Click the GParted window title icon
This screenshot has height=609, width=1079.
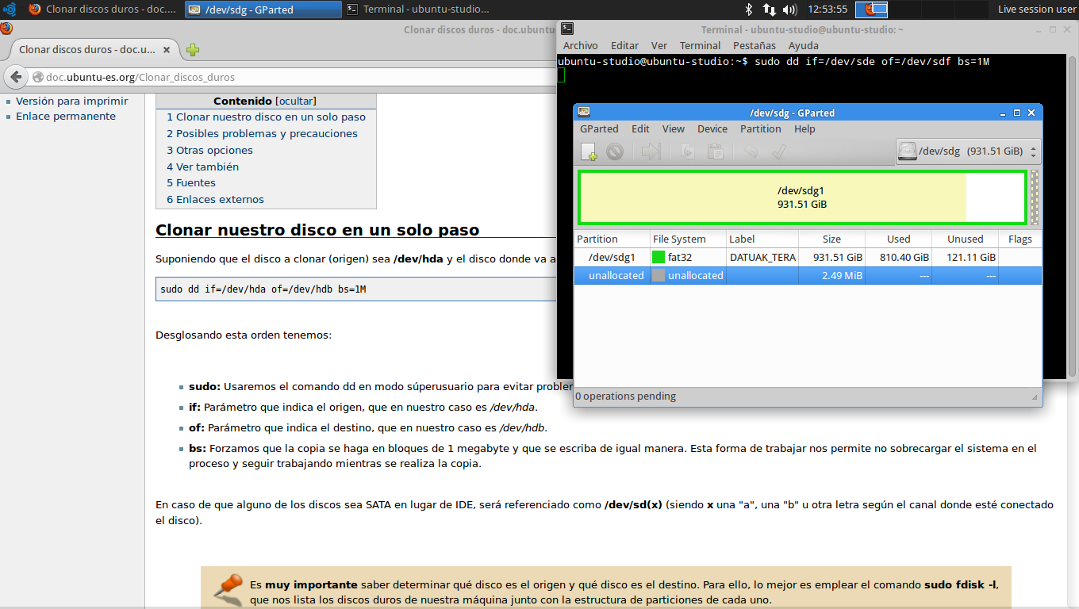pyautogui.click(x=584, y=113)
